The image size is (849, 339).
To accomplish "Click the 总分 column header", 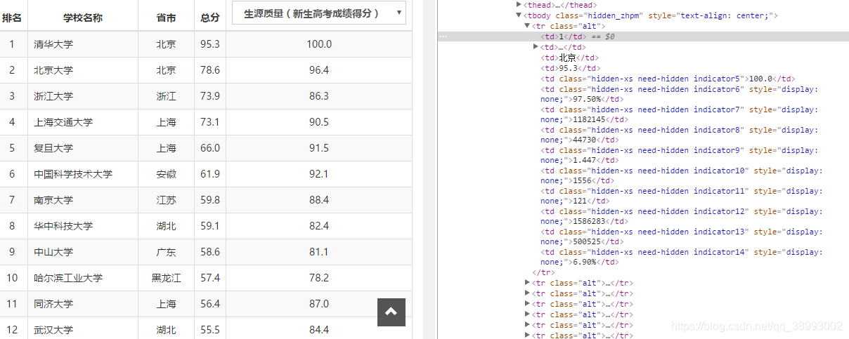I will point(209,18).
